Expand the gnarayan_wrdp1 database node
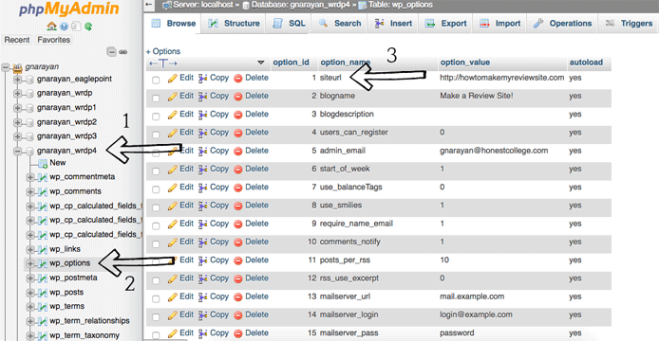 [x=17, y=108]
